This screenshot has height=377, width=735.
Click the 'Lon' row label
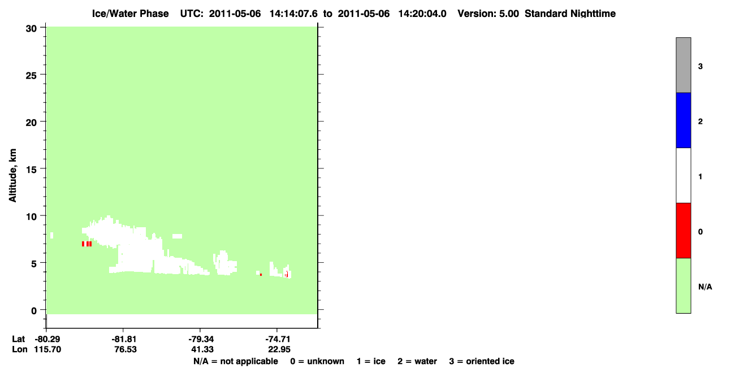coord(19,349)
